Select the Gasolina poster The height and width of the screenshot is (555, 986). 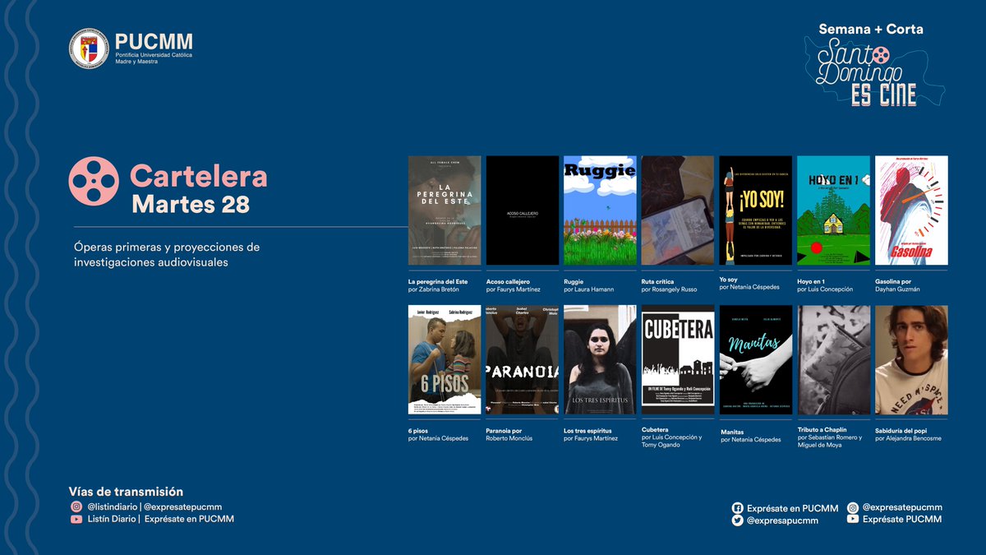(x=912, y=210)
